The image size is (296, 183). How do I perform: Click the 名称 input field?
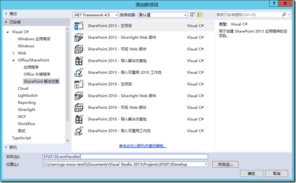(x=125, y=157)
